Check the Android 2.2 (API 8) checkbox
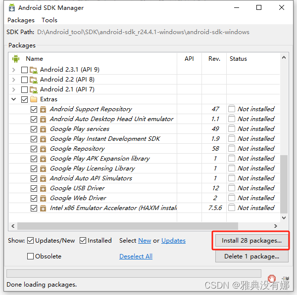This screenshot has width=297, height=295. click(24, 80)
